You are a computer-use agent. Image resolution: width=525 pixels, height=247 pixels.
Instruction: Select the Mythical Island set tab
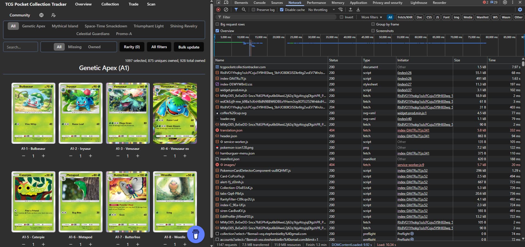[65, 26]
